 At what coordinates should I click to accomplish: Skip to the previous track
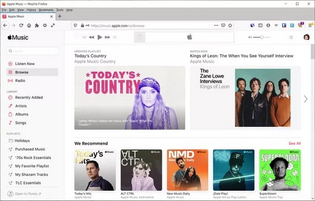[93, 37]
